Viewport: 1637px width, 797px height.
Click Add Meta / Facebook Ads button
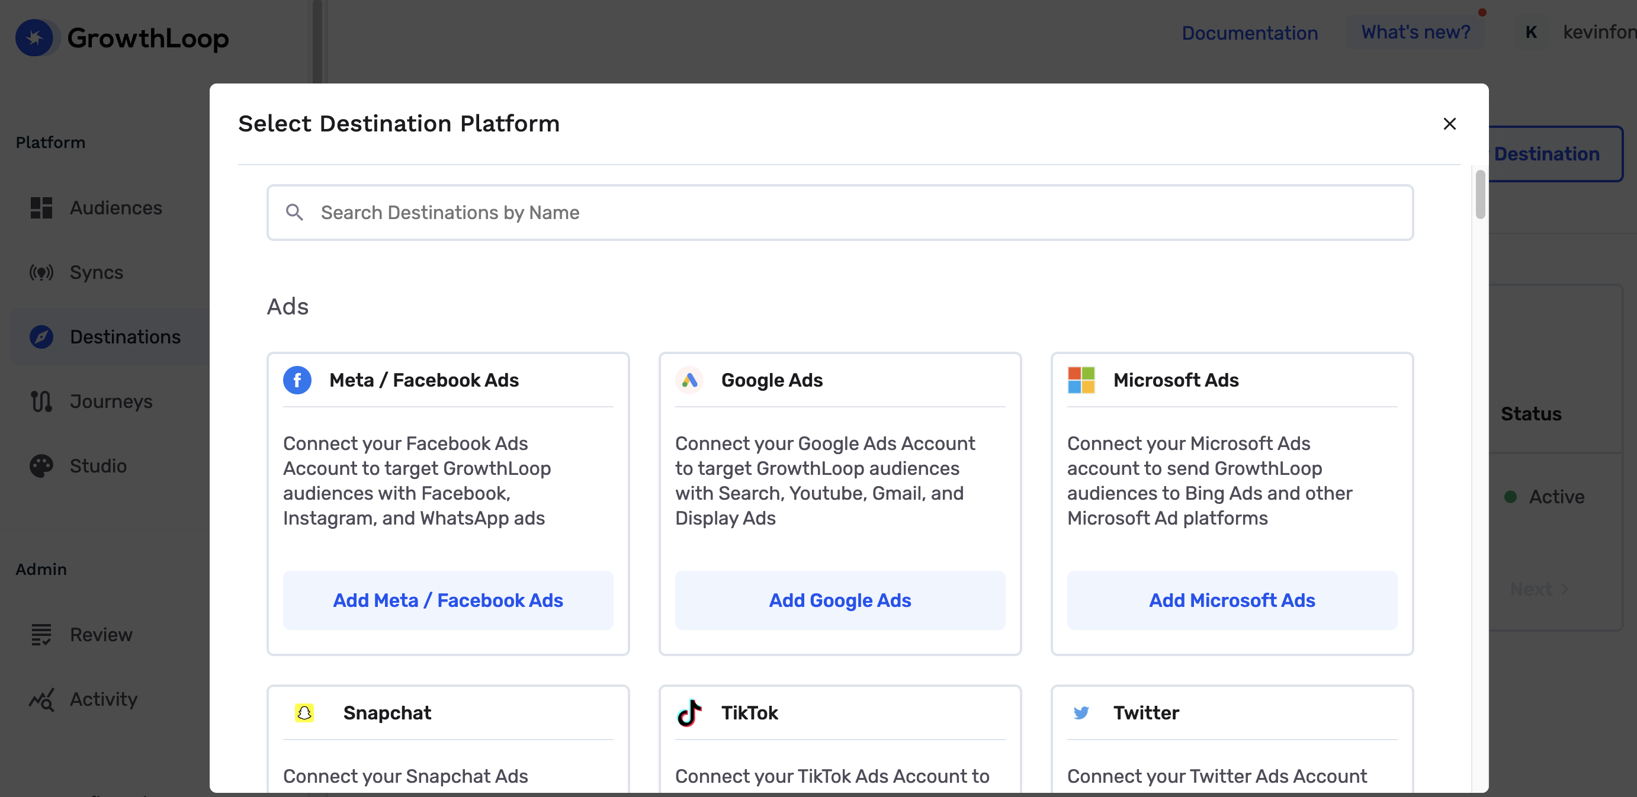(448, 600)
